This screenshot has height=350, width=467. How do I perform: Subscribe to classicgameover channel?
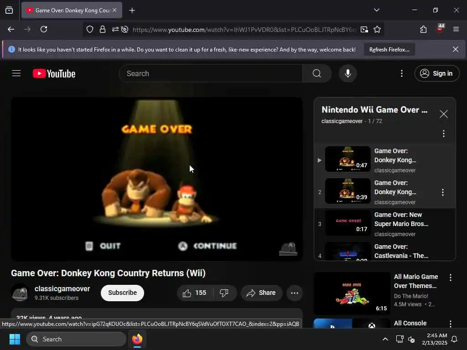(x=122, y=293)
